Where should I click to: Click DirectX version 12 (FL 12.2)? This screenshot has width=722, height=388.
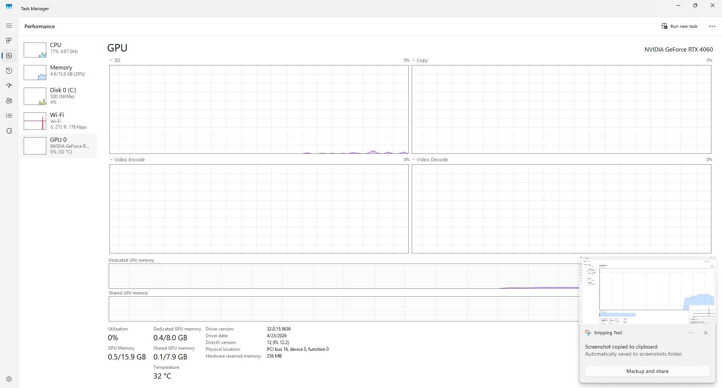pos(278,343)
